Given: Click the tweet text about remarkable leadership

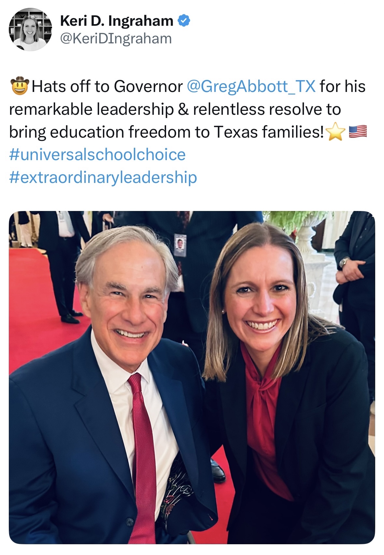Looking at the screenshot, I should [x=187, y=109].
